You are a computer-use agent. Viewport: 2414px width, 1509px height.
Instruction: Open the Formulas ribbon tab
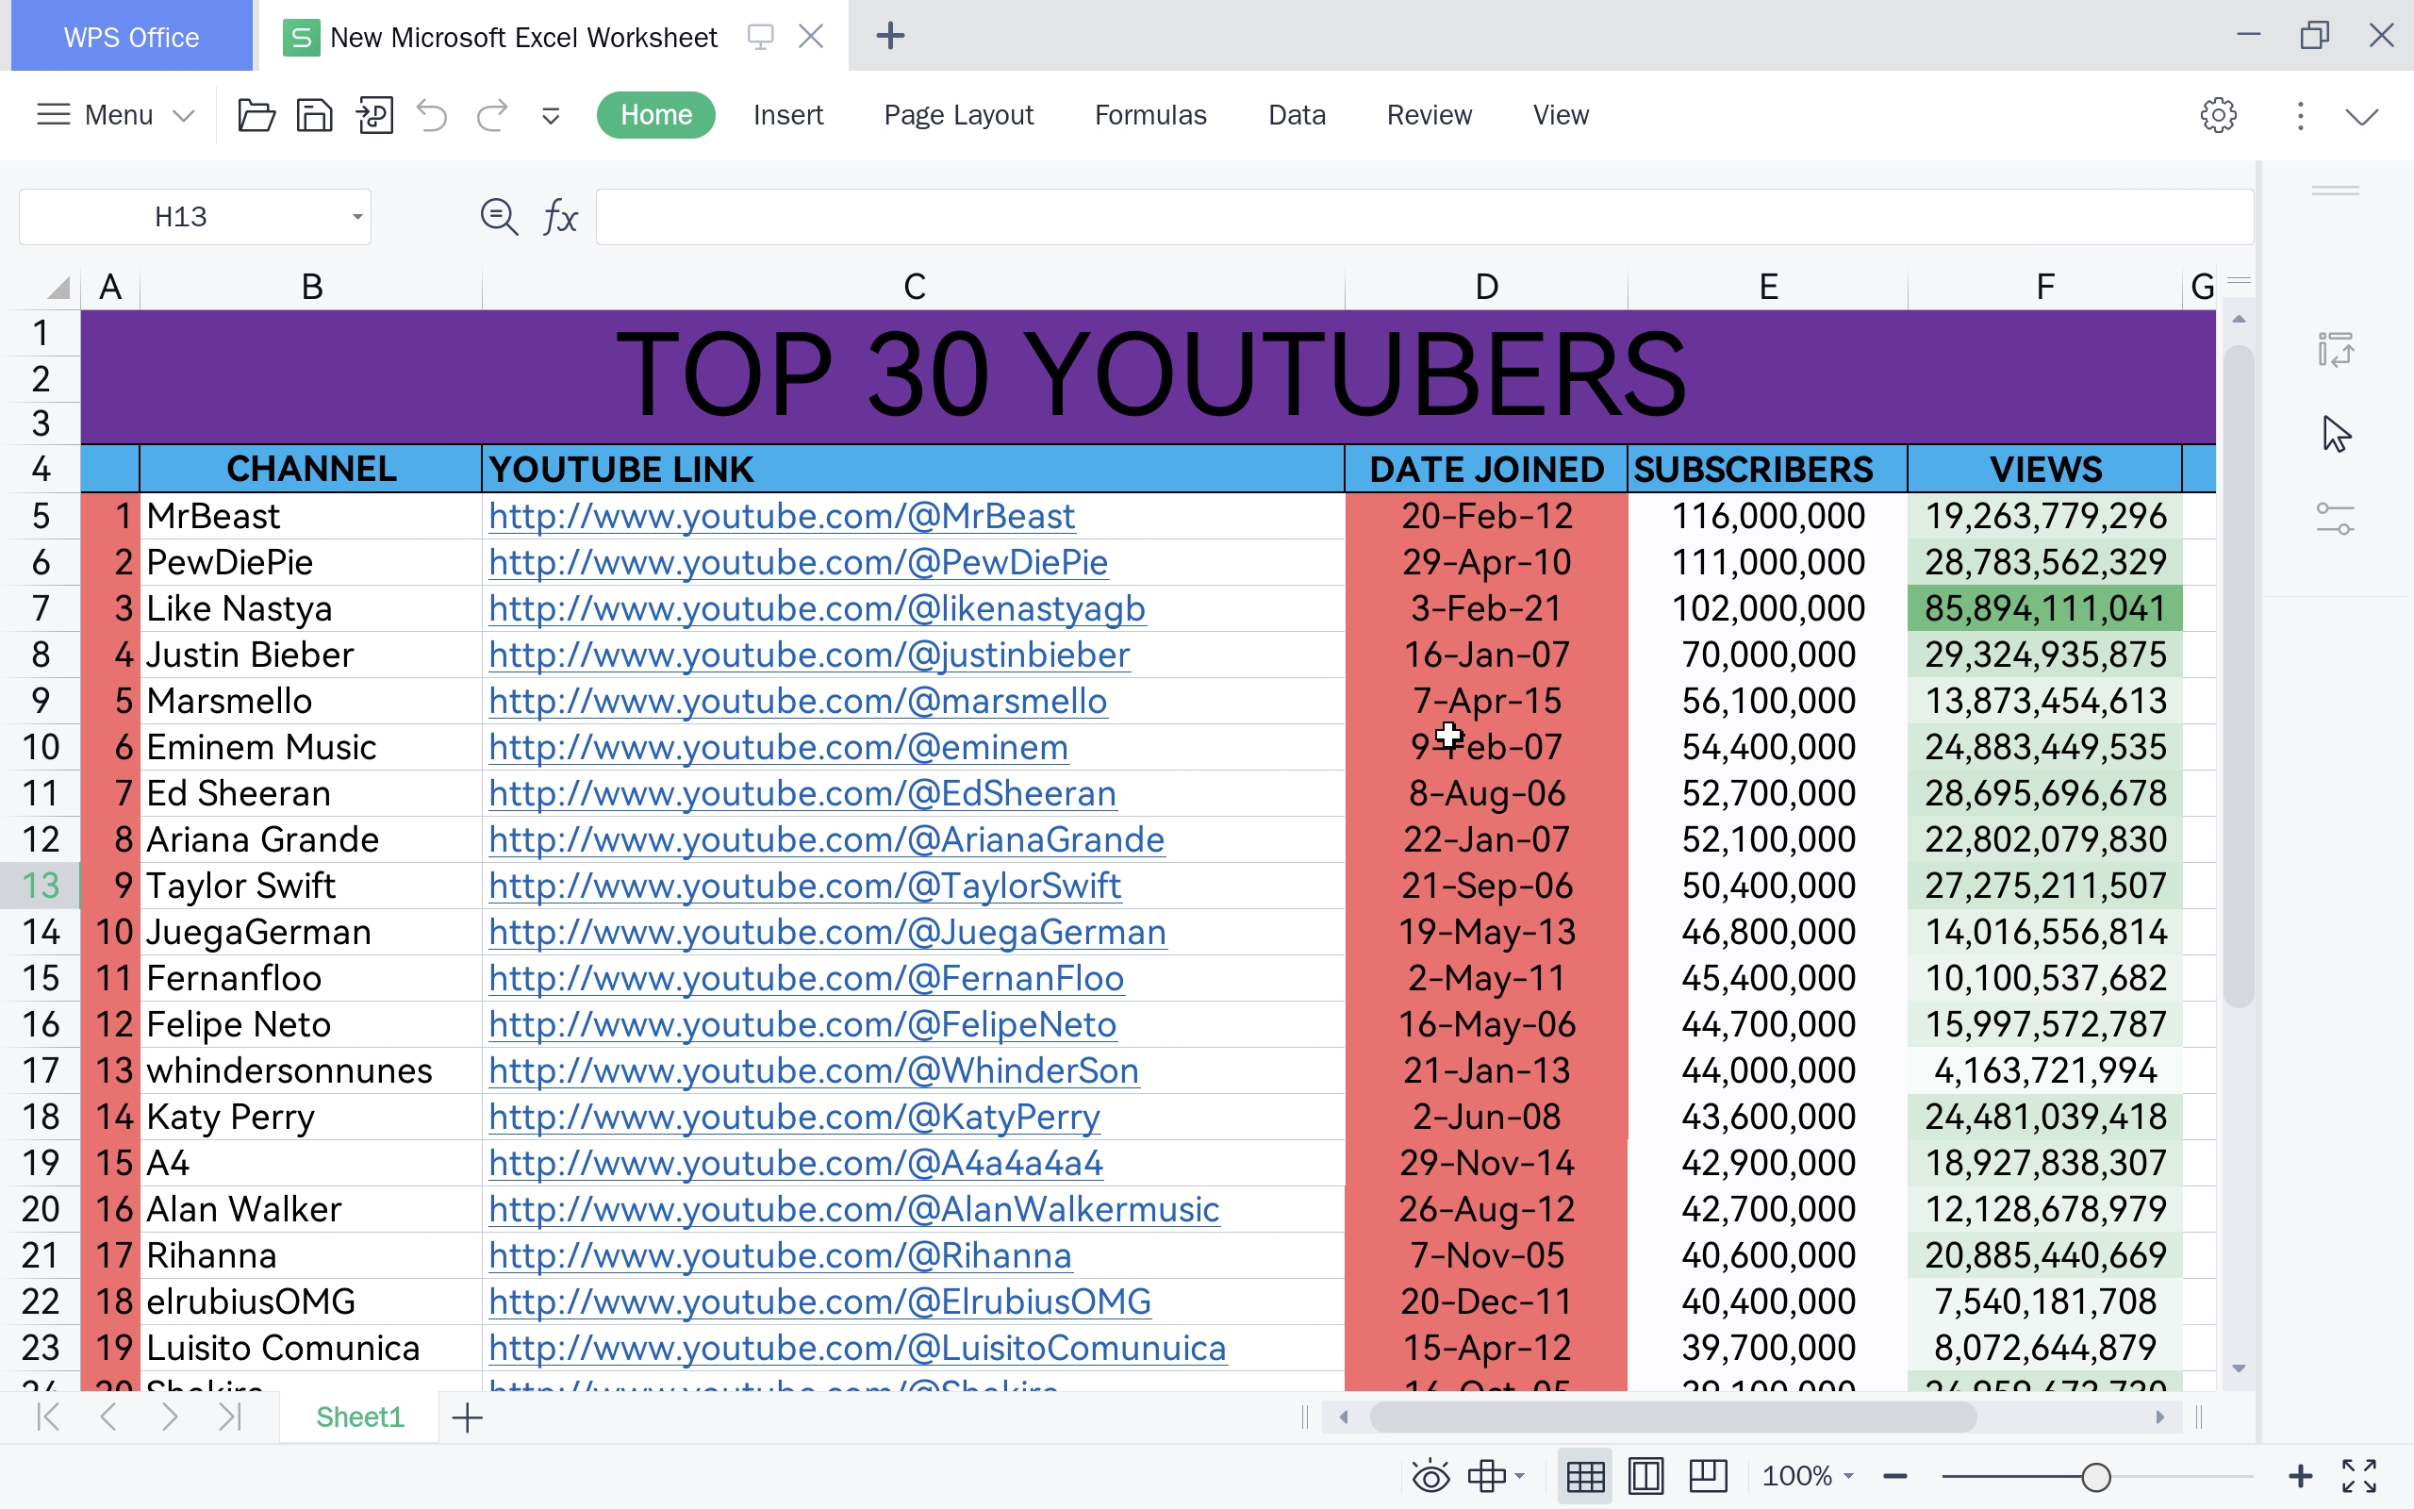click(1150, 115)
